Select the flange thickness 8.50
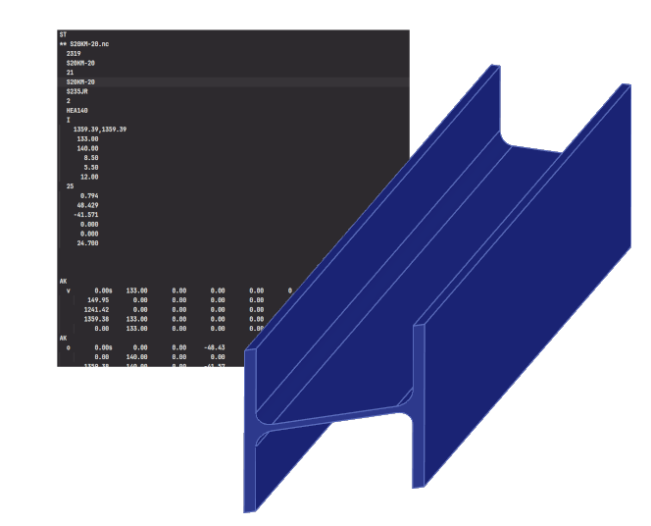 point(91,158)
